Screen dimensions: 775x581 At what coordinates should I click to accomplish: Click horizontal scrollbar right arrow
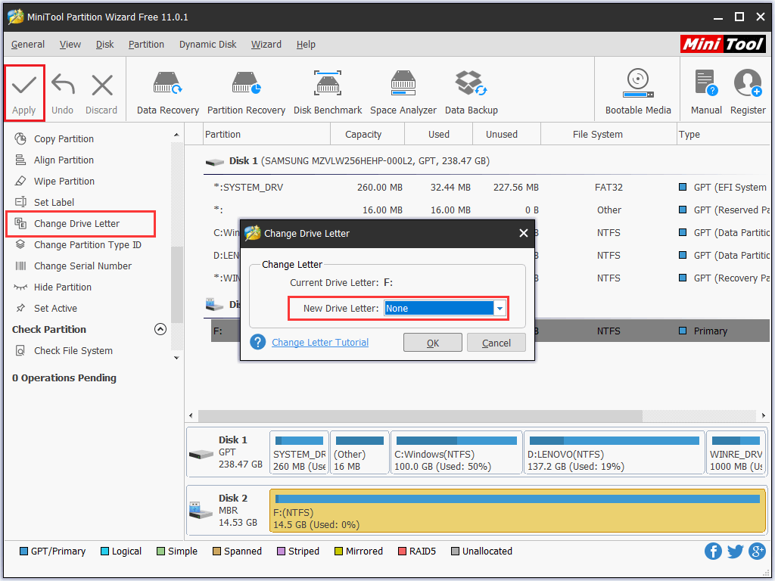(764, 415)
